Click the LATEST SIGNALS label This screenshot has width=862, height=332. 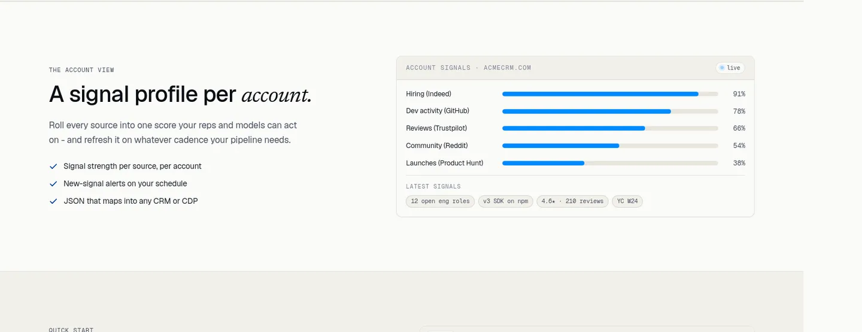click(433, 186)
